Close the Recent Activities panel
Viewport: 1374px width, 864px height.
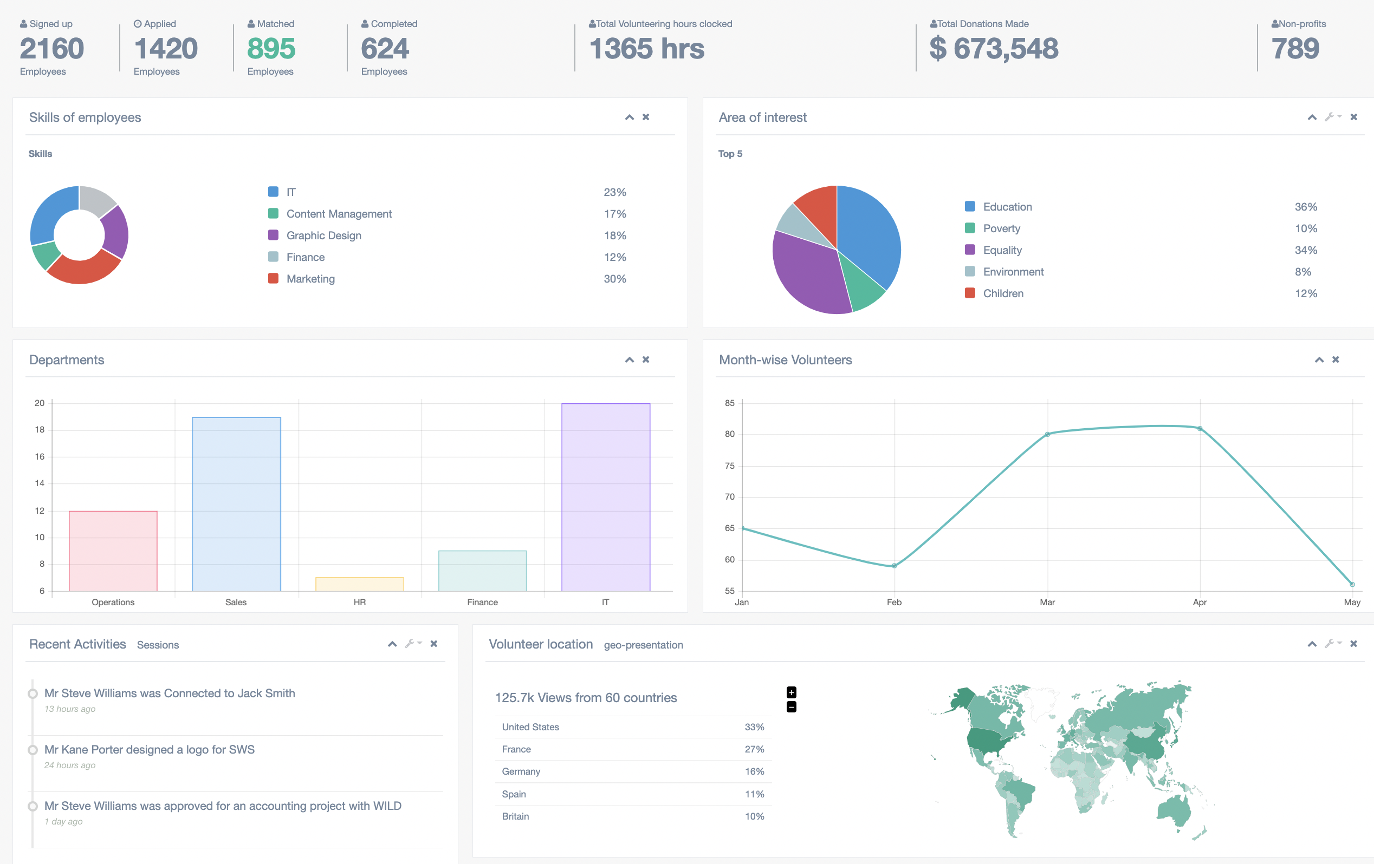click(433, 643)
